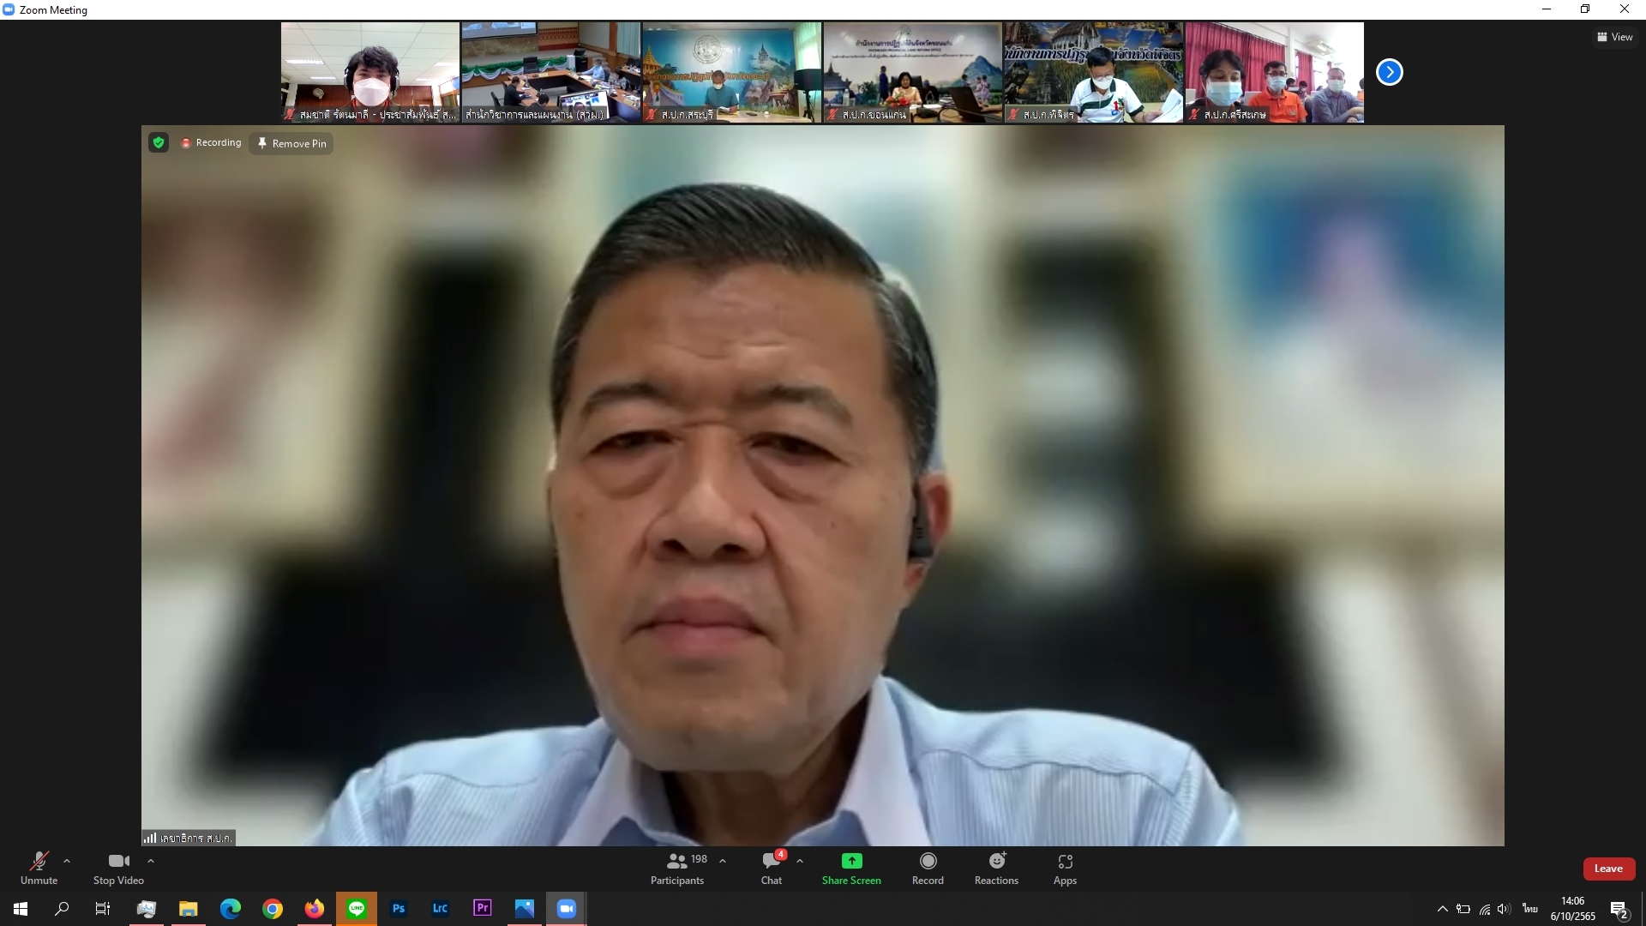Open the Participants panel
This screenshot has height=926, width=1646.
point(679,868)
